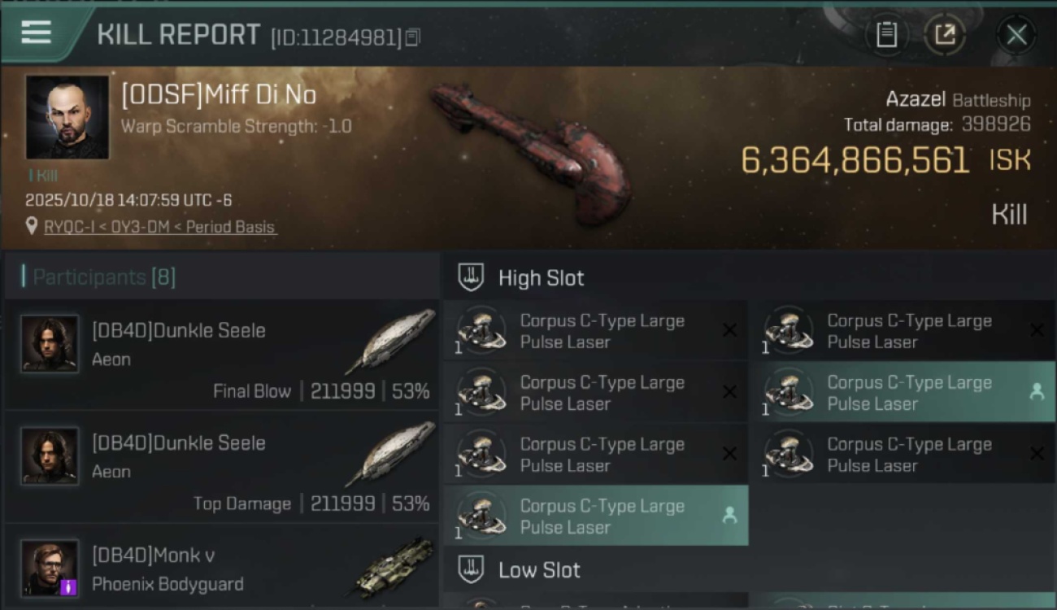Click the share export icon
This screenshot has height=610, width=1057.
point(944,34)
